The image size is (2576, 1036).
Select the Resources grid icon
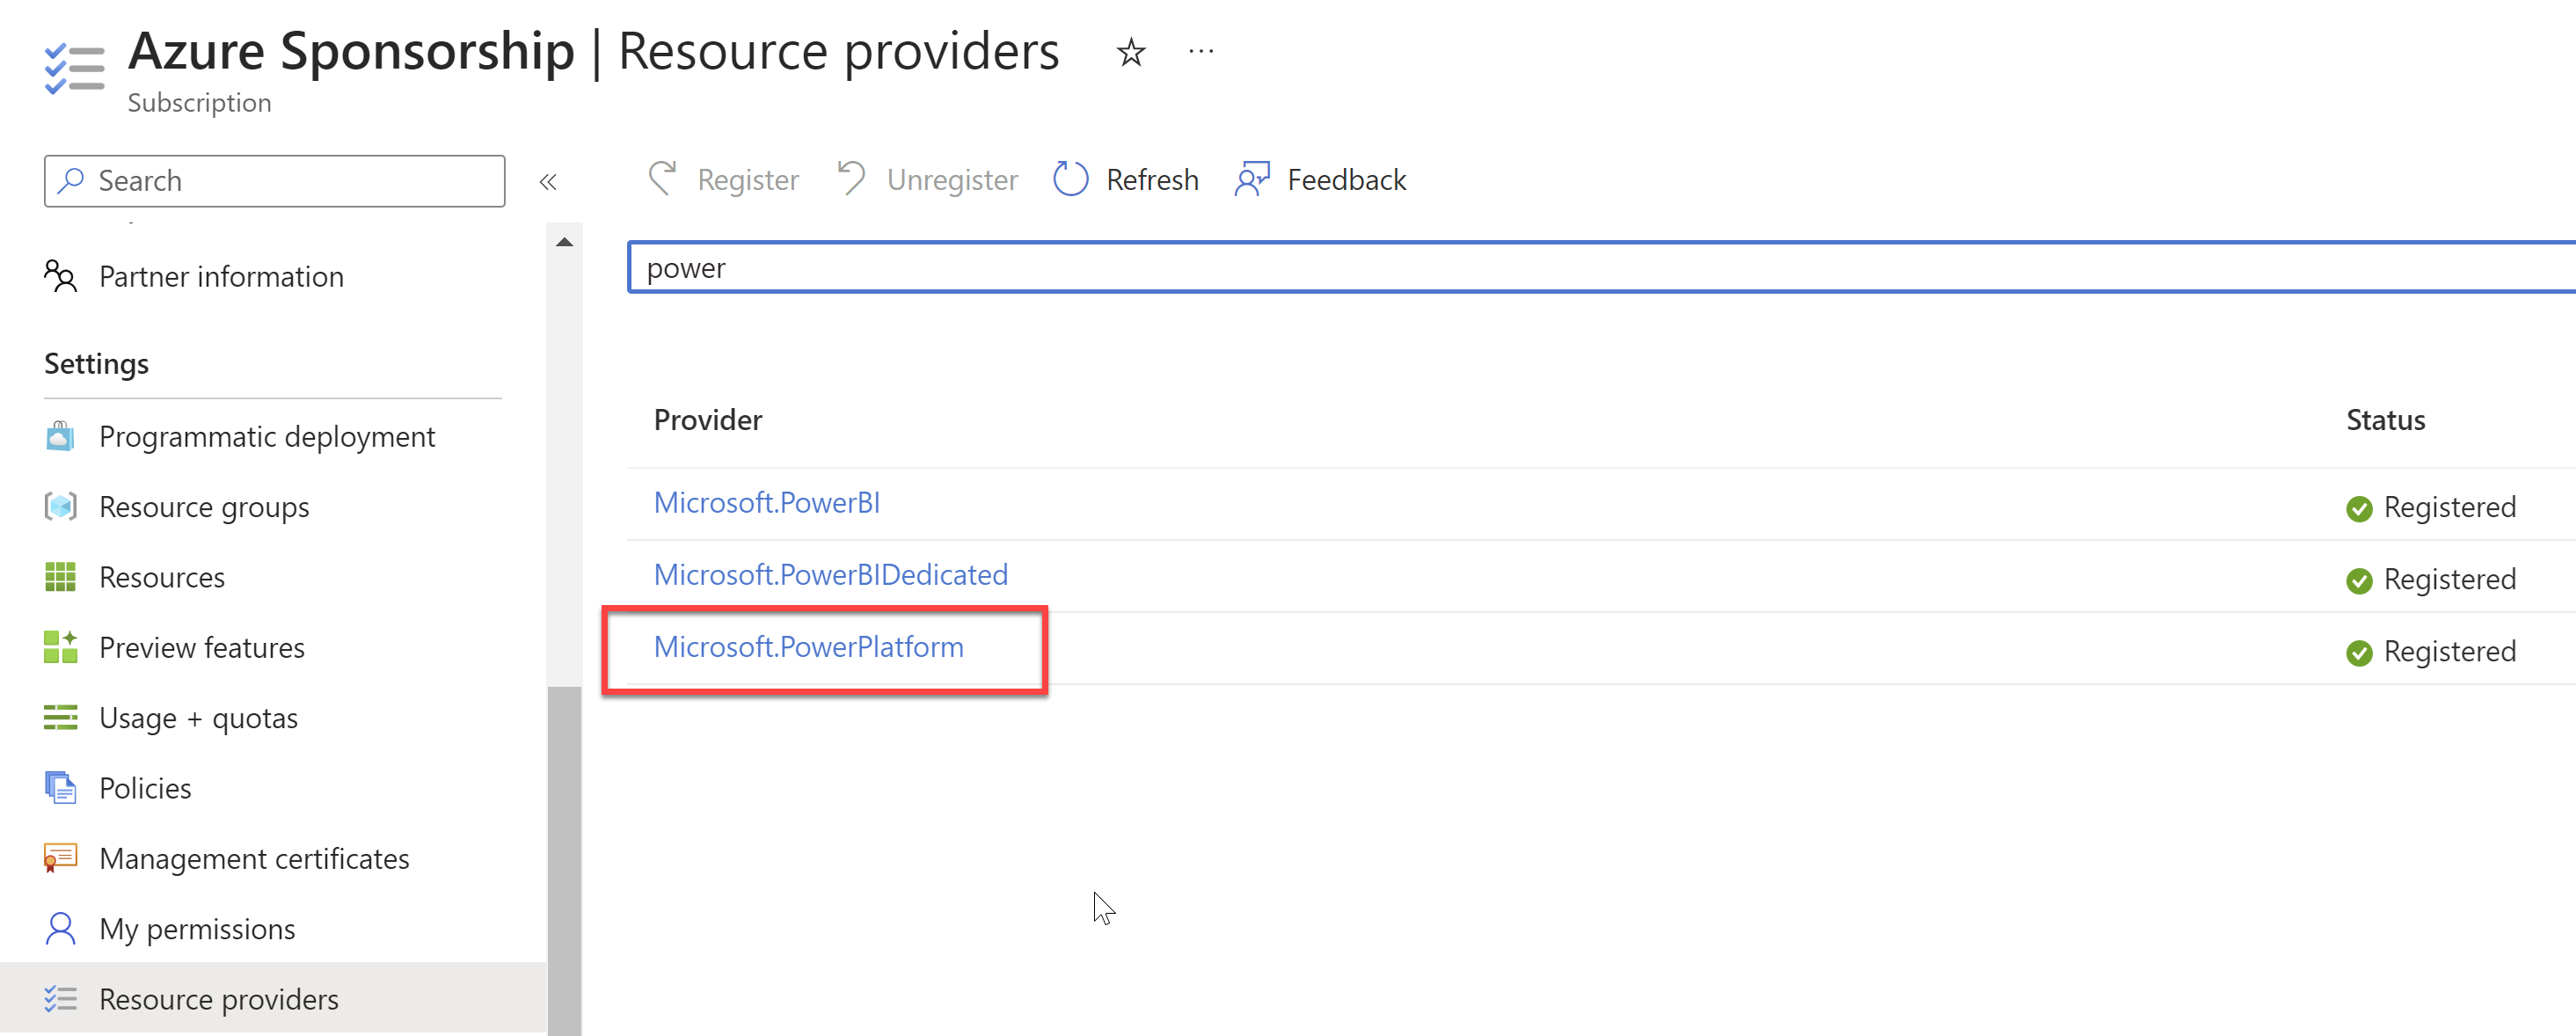point(60,577)
